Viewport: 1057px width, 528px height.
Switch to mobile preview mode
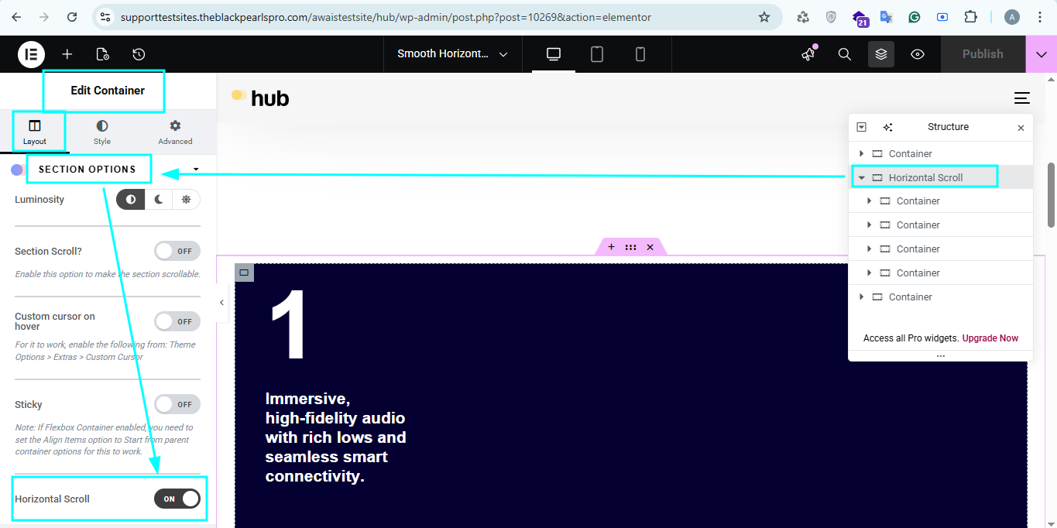(x=640, y=54)
